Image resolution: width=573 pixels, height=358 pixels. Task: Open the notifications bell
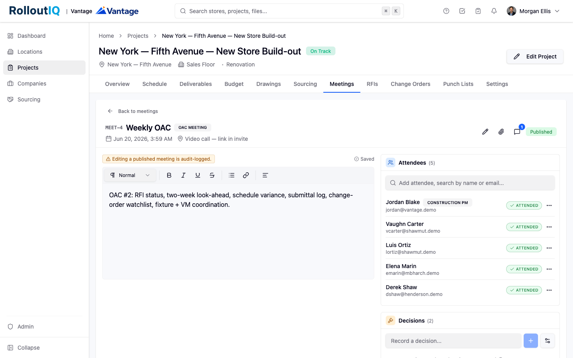click(x=494, y=11)
